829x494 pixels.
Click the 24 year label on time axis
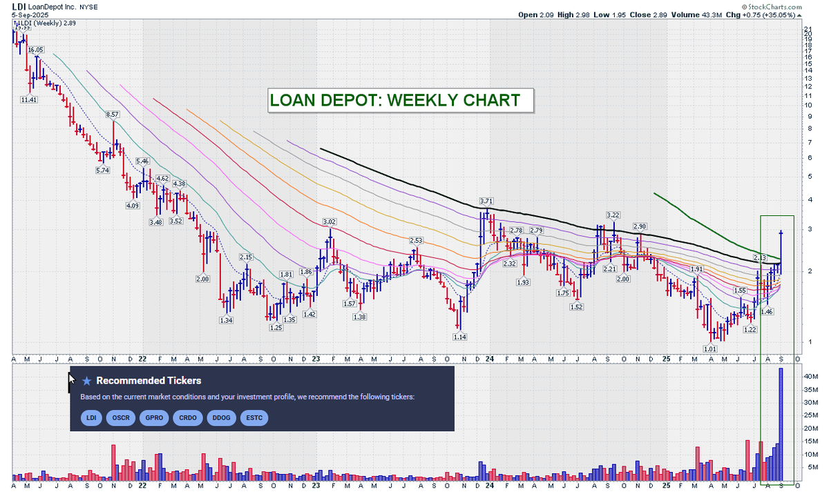(x=489, y=359)
